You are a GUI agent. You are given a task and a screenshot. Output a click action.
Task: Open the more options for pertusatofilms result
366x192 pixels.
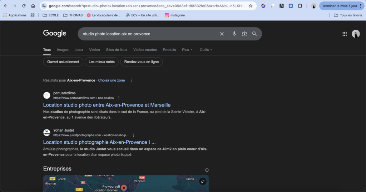point(119,98)
